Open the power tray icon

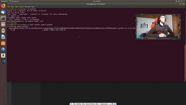tap(182, 1)
